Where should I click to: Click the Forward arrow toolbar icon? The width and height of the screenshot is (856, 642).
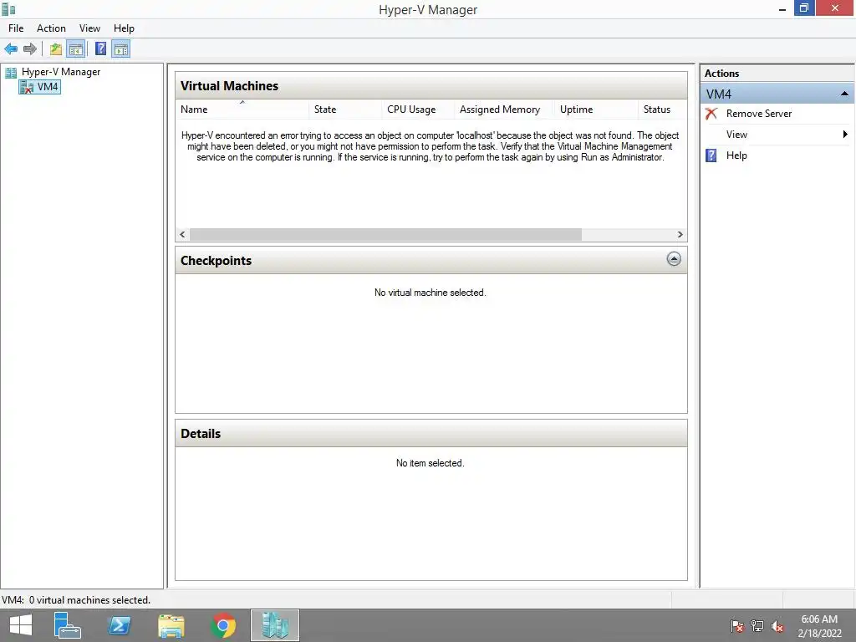pos(30,49)
